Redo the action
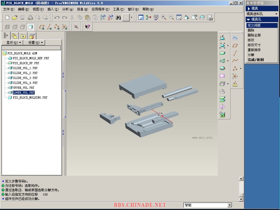The height and width of the screenshot is (210, 280). [65, 18]
